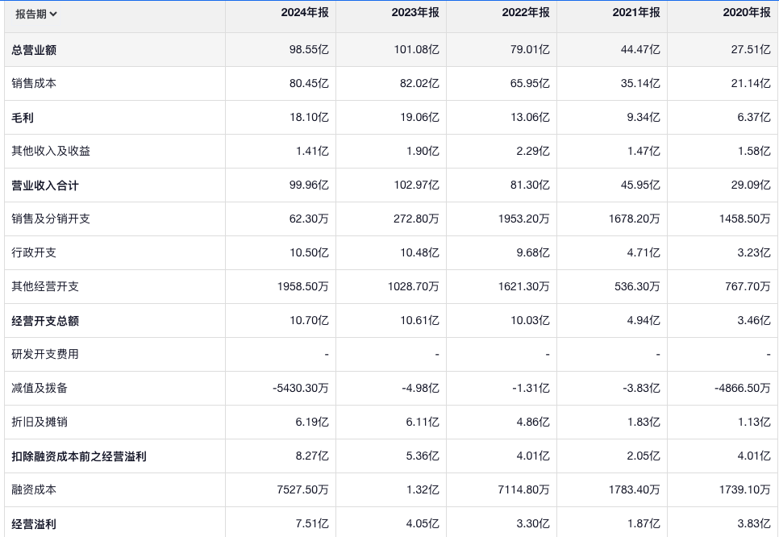This screenshot has height=537, width=779.
Task: Click the 98.55亿 cell in 总营业额 row
Action: point(309,50)
